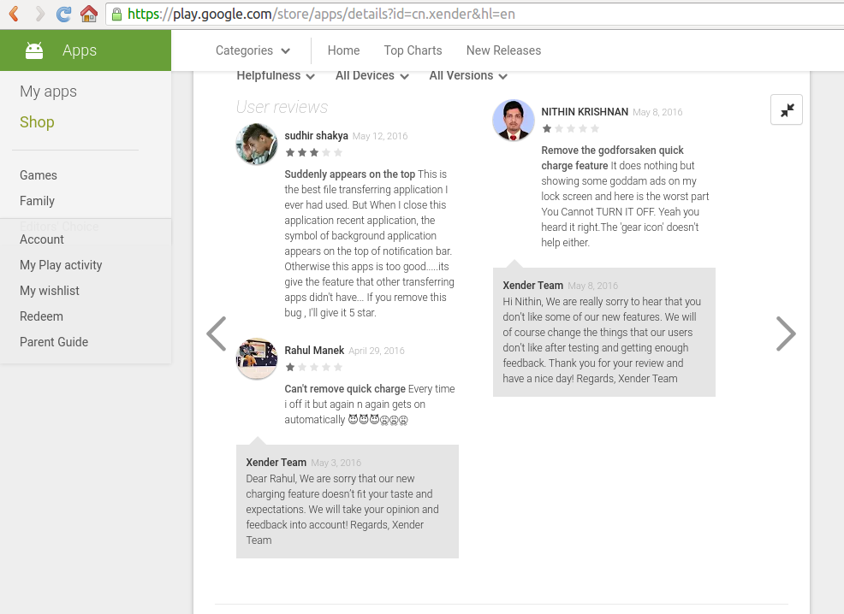Expand the All Versions filter dropdown
Viewport: 844px width, 614px height.
click(x=468, y=76)
